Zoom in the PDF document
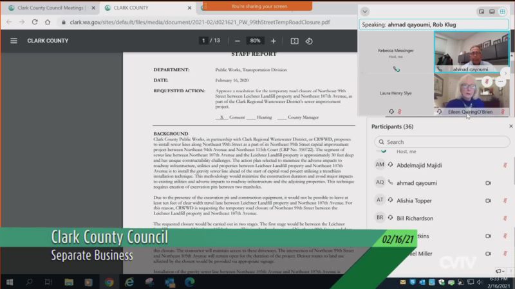The width and height of the screenshot is (515, 289). 273,40
